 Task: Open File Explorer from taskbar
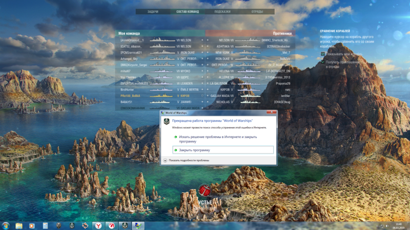[19, 226]
